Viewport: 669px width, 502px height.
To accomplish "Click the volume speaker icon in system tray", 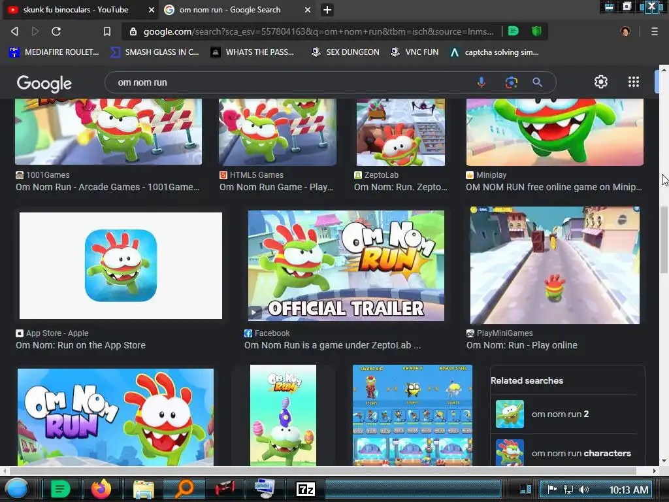I will (584, 490).
